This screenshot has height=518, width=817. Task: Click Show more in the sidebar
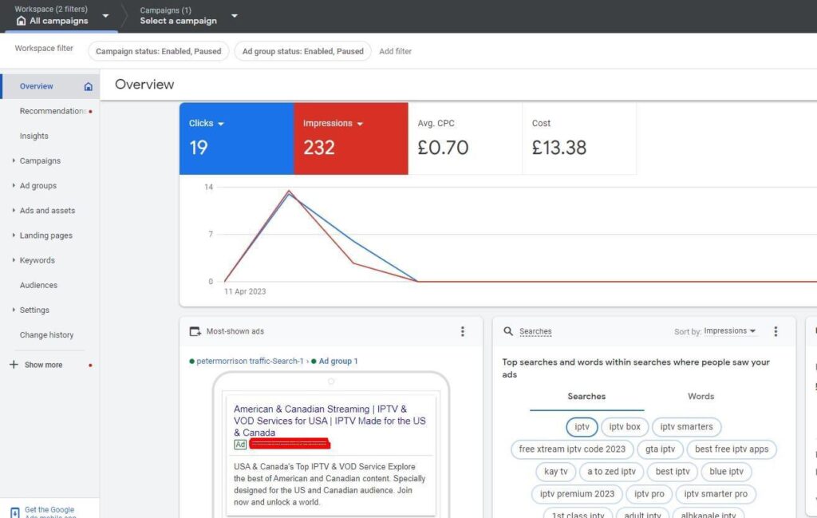coord(44,365)
